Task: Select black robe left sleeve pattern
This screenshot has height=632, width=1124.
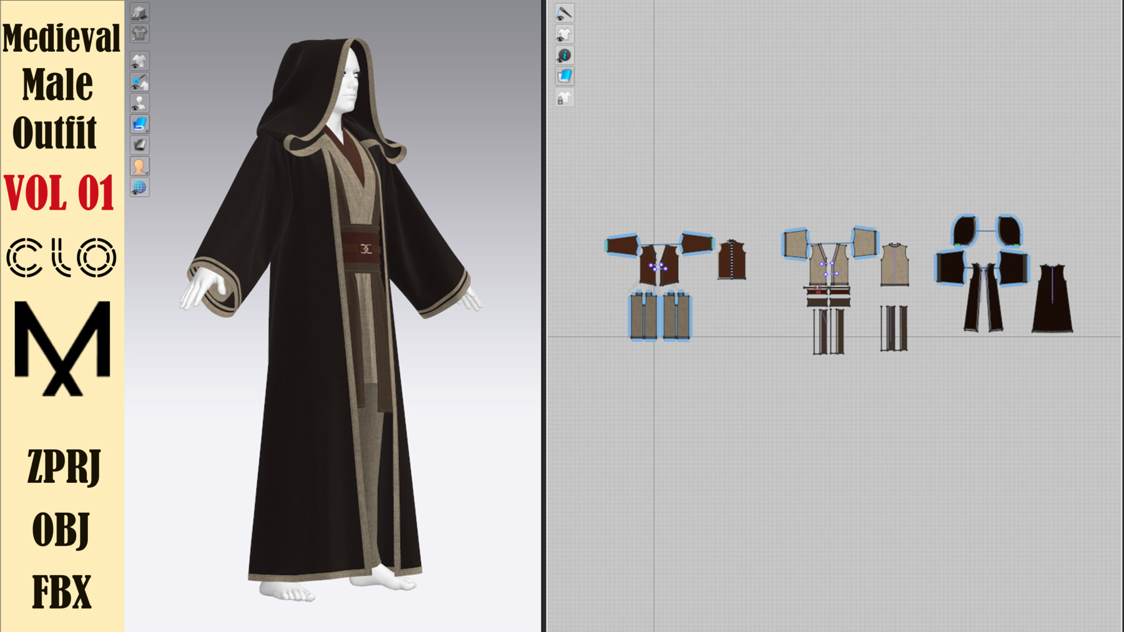Action: tap(950, 267)
